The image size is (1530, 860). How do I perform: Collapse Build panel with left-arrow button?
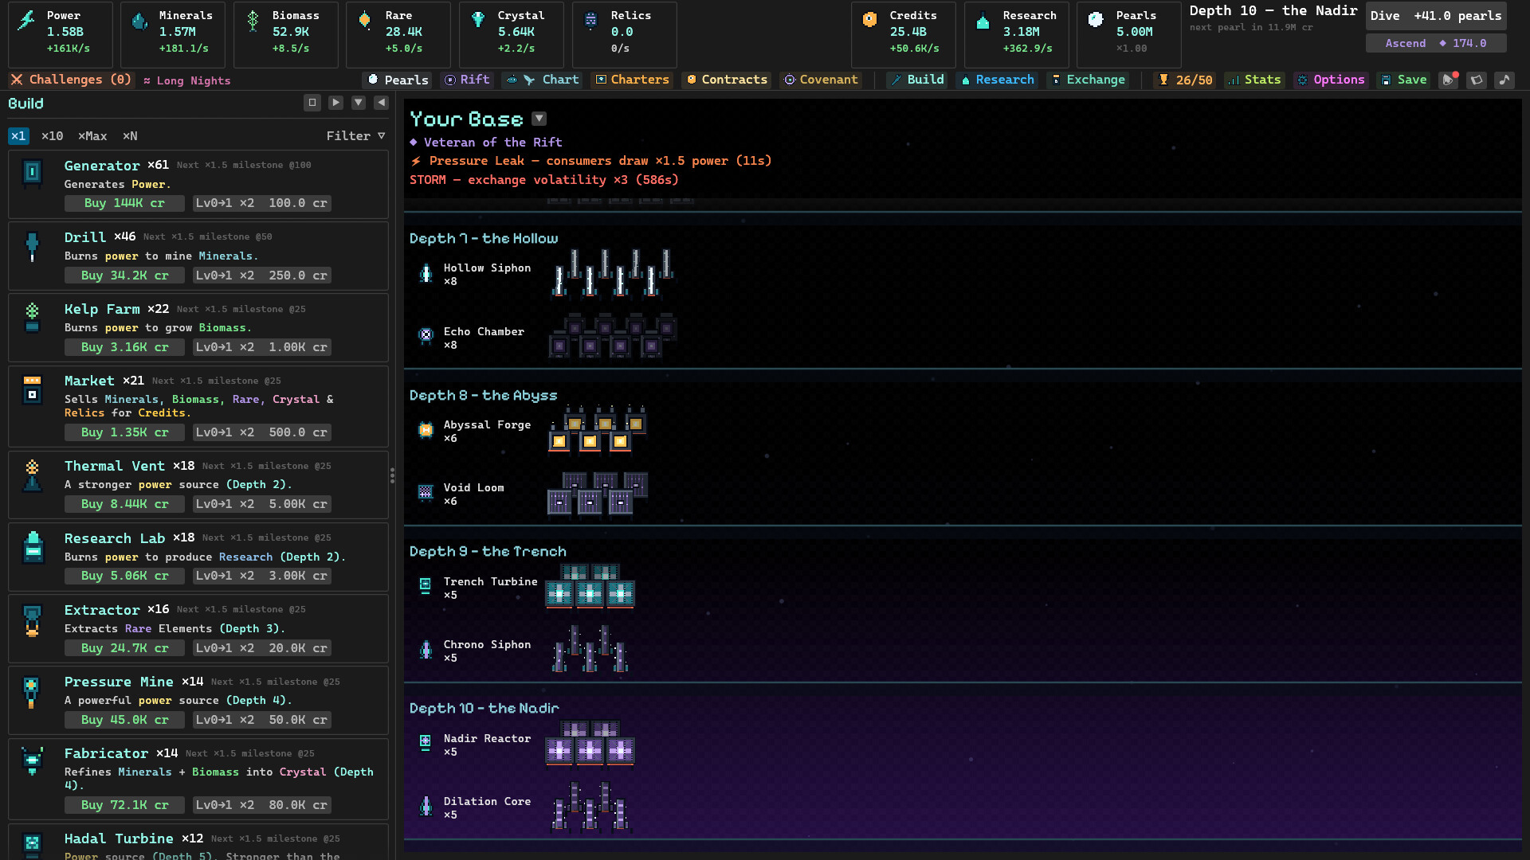(381, 103)
